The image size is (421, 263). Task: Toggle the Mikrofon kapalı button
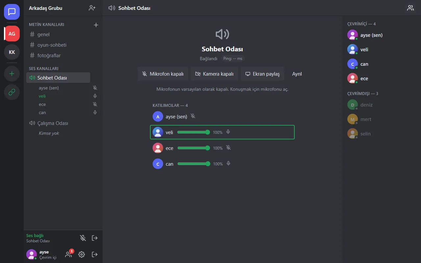tap(163, 74)
